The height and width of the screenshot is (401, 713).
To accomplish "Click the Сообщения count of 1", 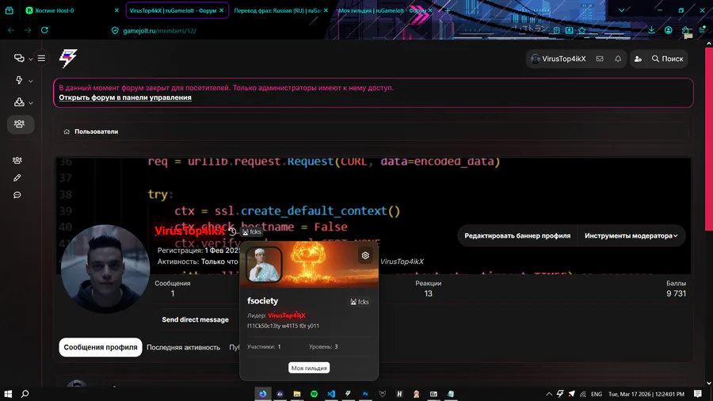I will [x=173, y=294].
